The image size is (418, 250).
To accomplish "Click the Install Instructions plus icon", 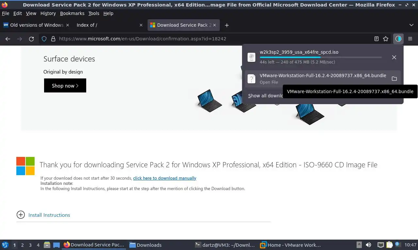I will click(x=21, y=215).
